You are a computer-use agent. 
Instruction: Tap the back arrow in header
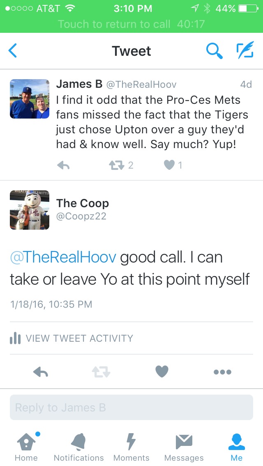pyautogui.click(x=13, y=51)
